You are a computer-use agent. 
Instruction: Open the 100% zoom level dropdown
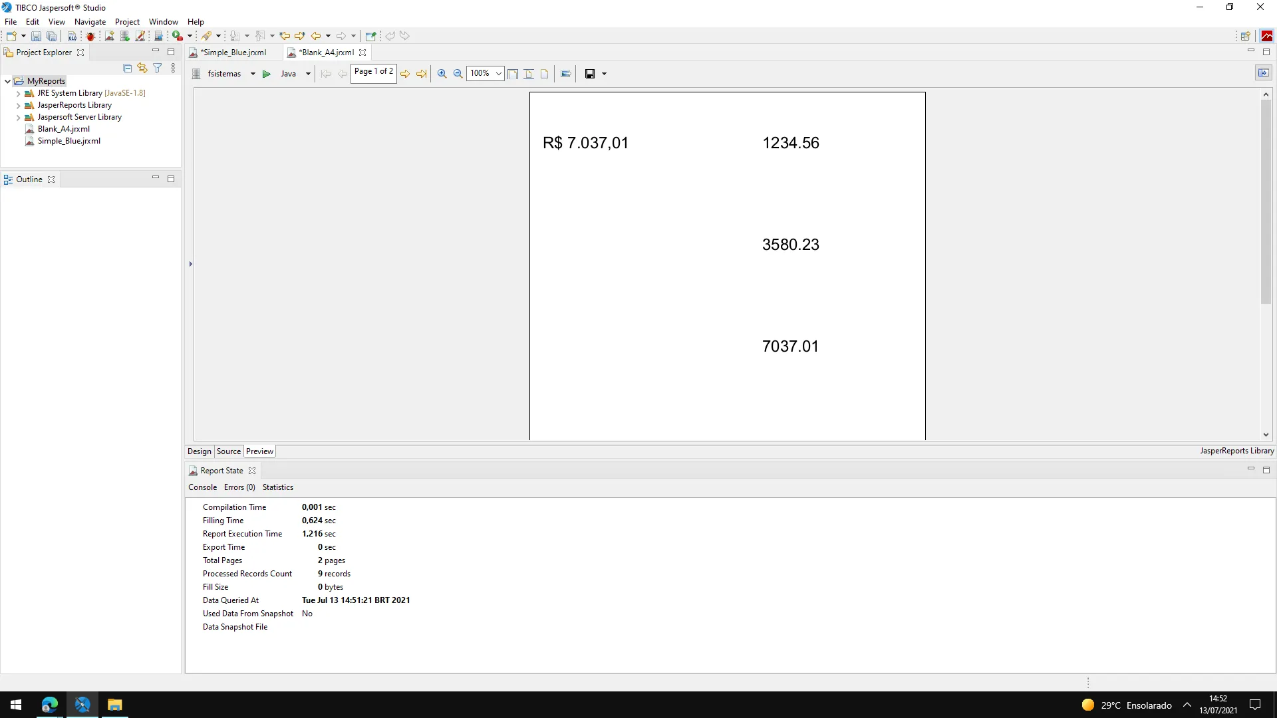pos(498,74)
